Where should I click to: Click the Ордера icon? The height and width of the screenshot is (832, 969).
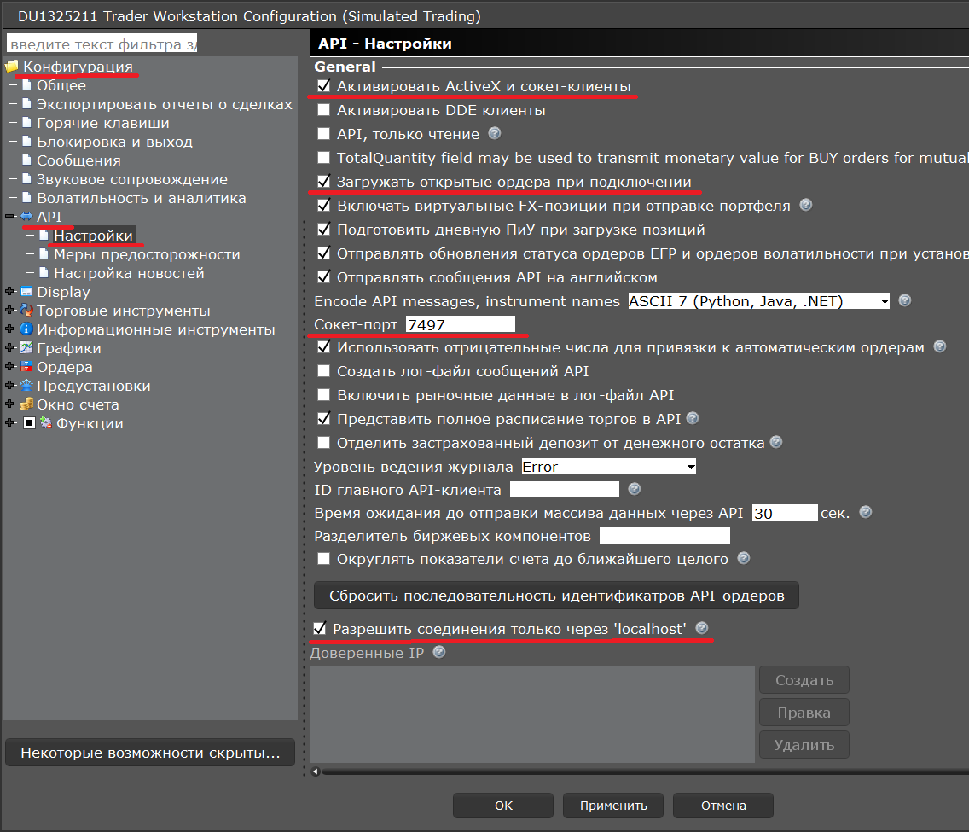[26, 367]
